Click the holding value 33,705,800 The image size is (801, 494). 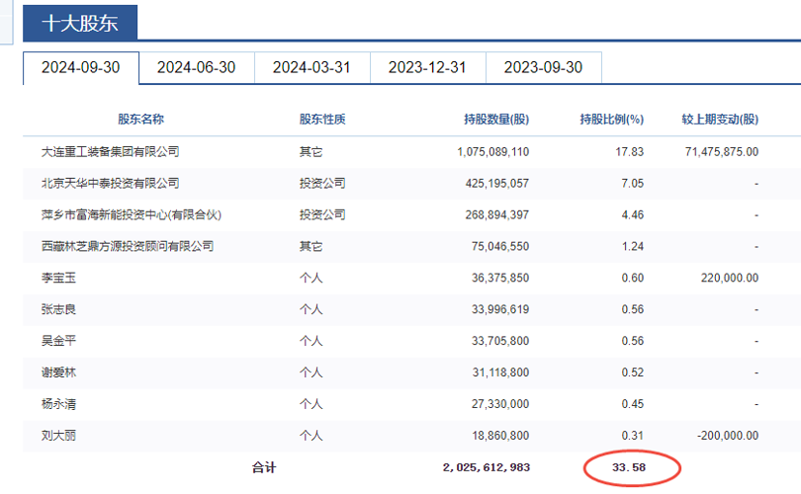500,341
